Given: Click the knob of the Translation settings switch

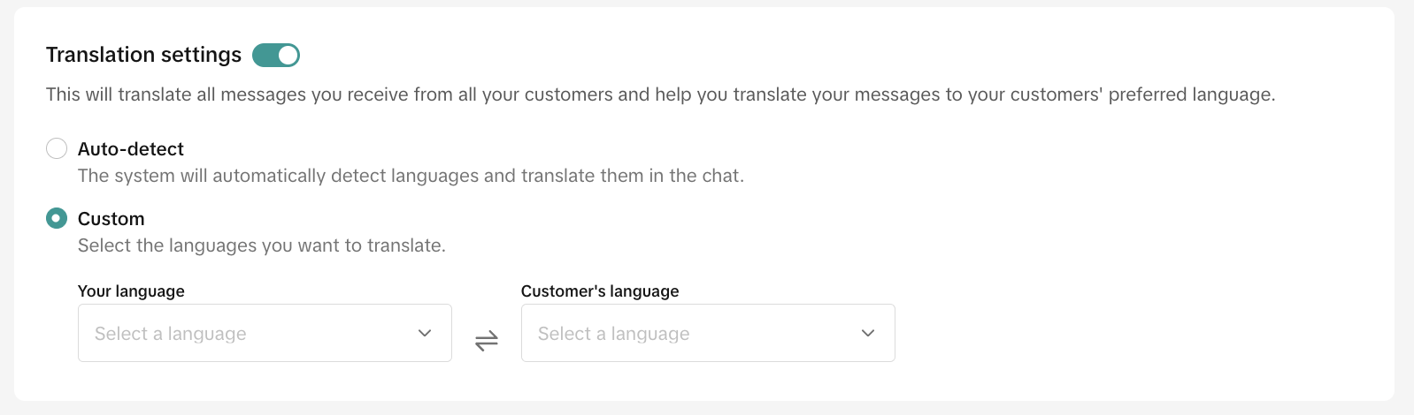Looking at the screenshot, I should pos(288,56).
